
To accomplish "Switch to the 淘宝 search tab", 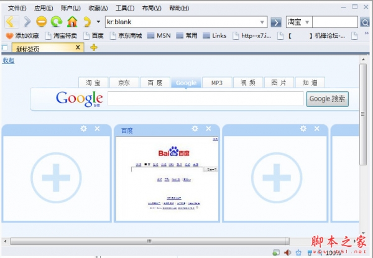I will click(x=93, y=83).
